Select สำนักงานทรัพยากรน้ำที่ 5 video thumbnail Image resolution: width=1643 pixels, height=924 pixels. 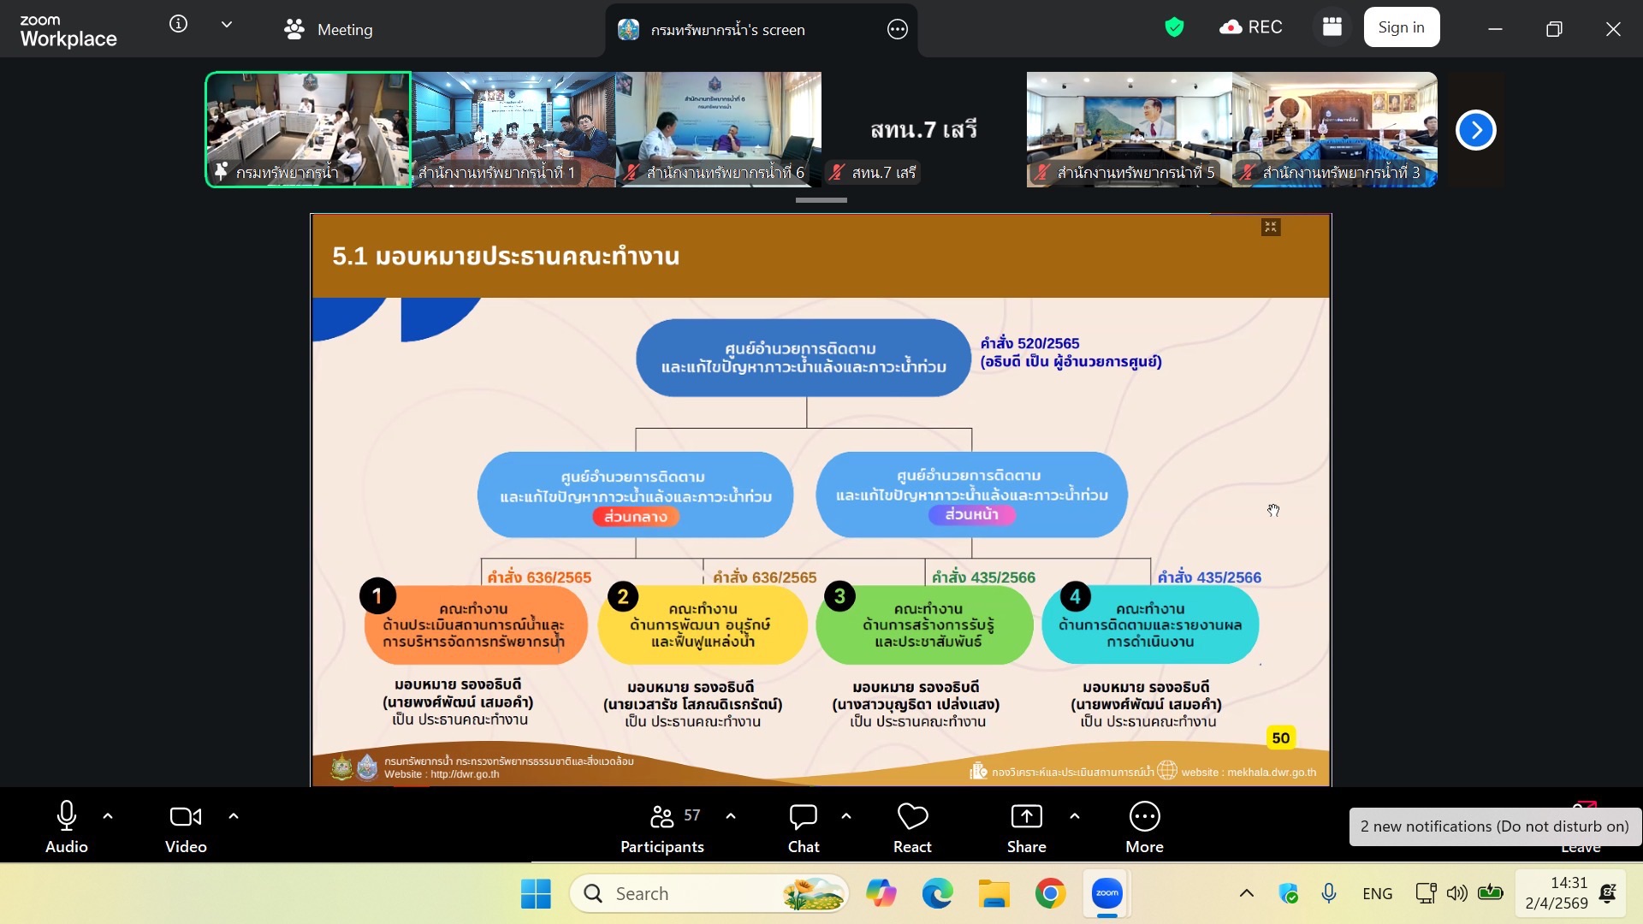coord(1129,128)
